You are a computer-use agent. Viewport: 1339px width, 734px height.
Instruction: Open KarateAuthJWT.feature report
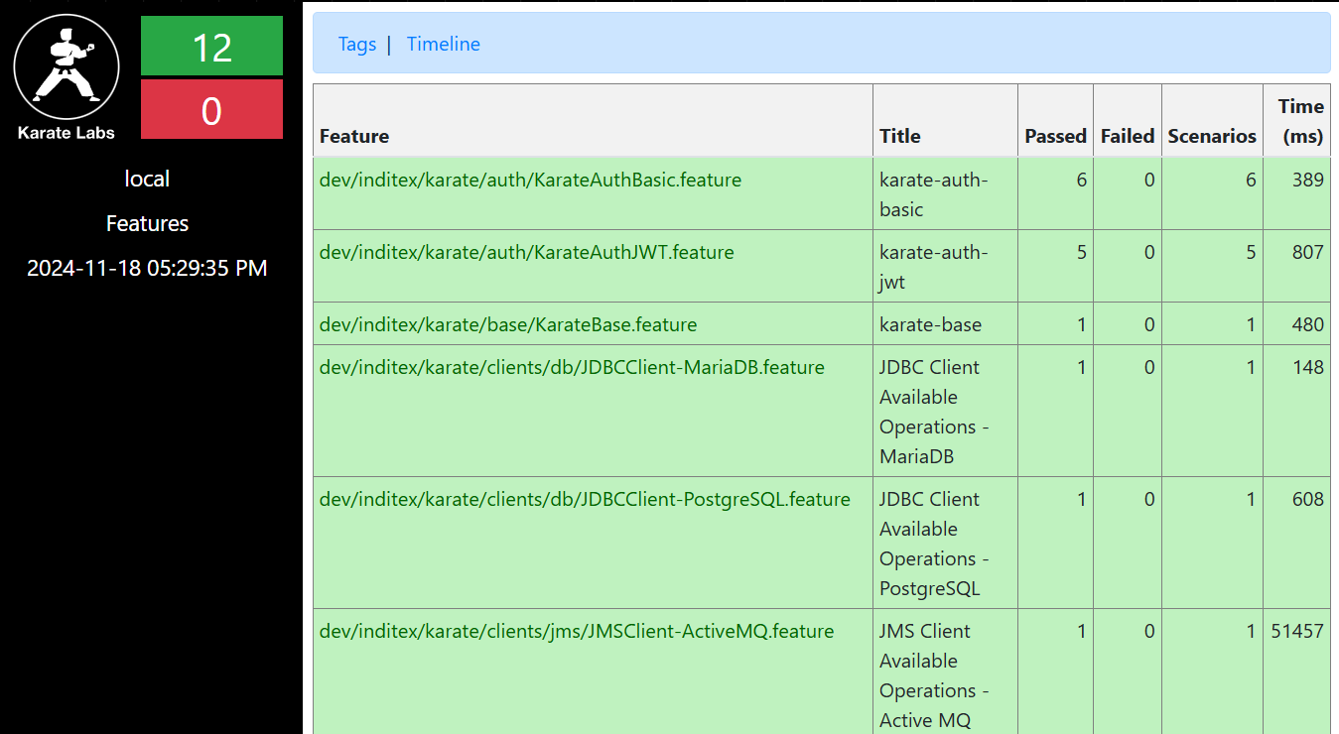pos(526,252)
